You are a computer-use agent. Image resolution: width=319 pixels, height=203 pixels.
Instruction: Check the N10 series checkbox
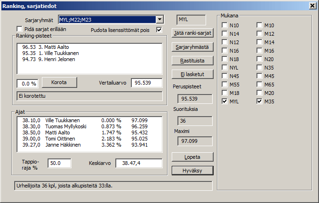coord(225,25)
